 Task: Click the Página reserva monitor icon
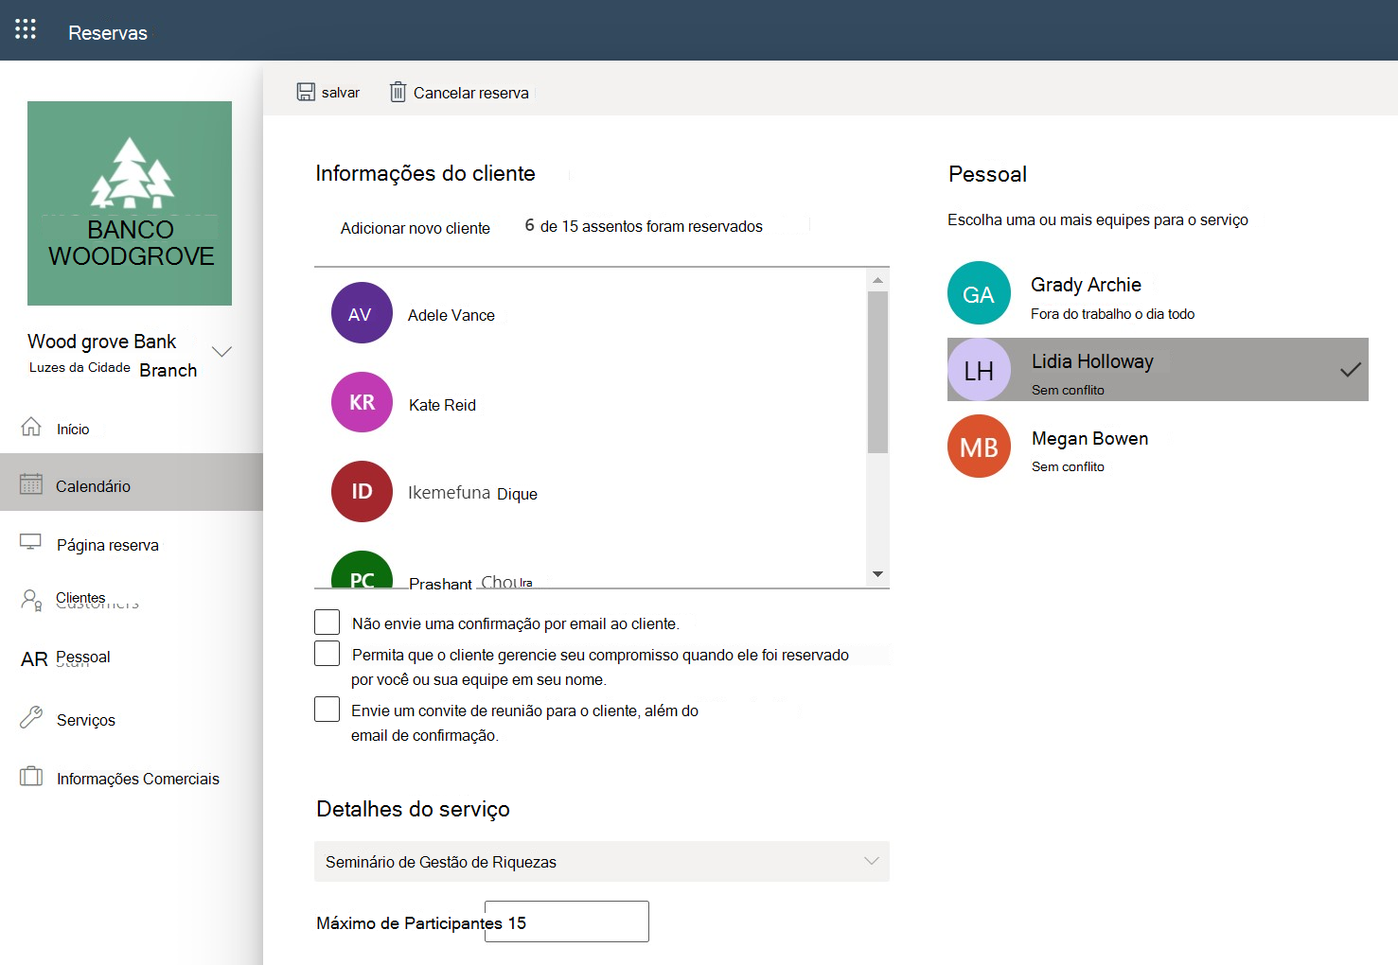pos(31,542)
